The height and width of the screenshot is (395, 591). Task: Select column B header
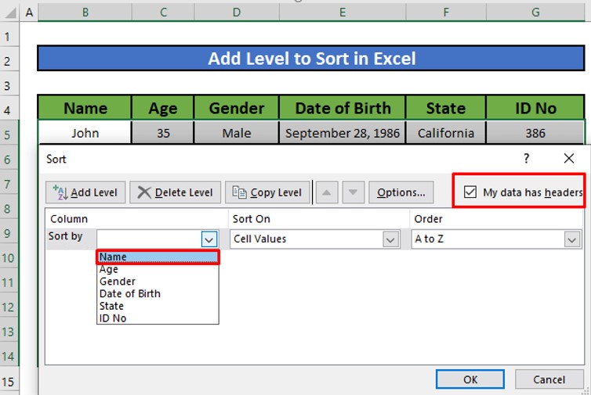[x=85, y=13]
